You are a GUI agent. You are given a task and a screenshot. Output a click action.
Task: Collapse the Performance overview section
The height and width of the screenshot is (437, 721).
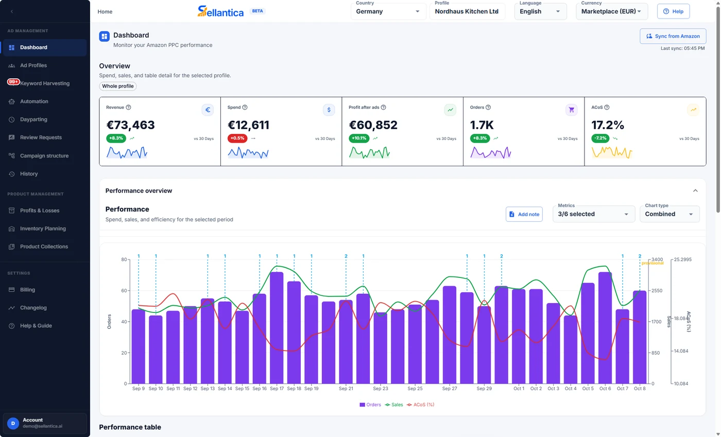click(x=695, y=190)
